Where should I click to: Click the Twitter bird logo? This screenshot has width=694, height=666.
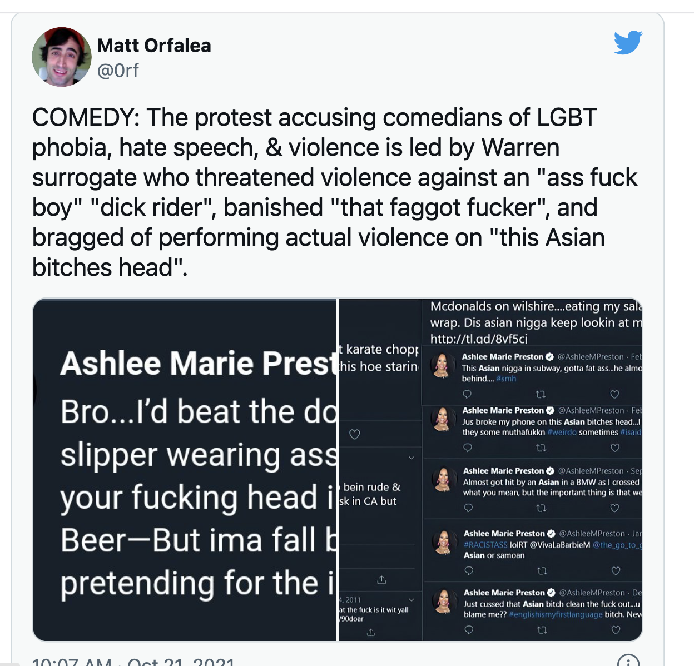tap(628, 43)
